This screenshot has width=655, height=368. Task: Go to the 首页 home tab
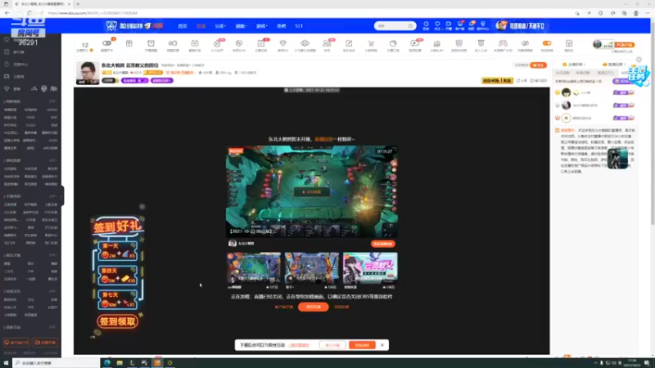coord(183,26)
